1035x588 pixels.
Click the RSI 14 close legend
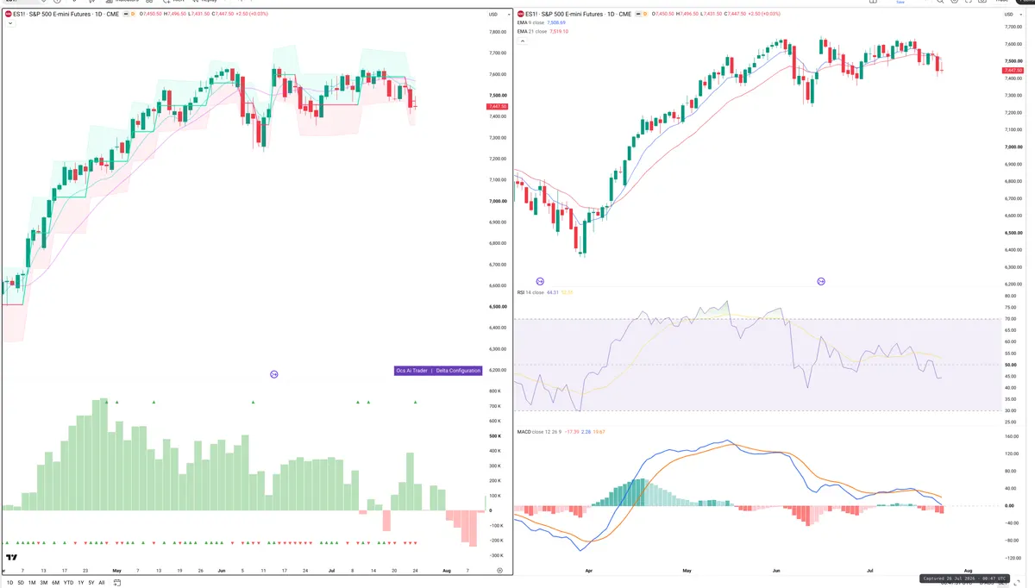[530, 292]
